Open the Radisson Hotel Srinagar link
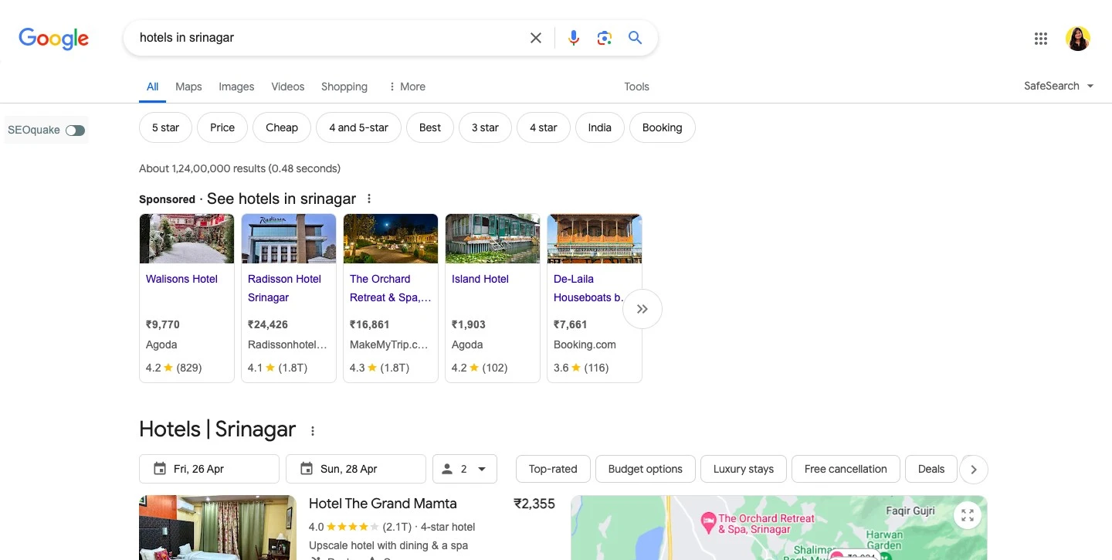The width and height of the screenshot is (1112, 560). tap(284, 288)
